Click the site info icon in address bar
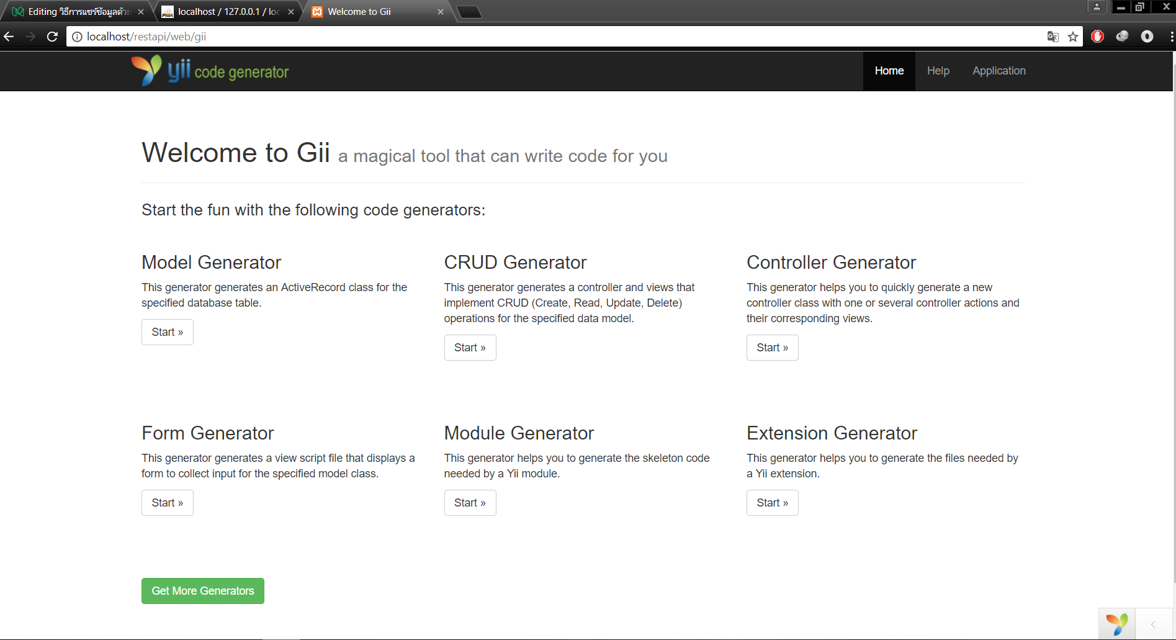The height and width of the screenshot is (640, 1176). pos(77,37)
